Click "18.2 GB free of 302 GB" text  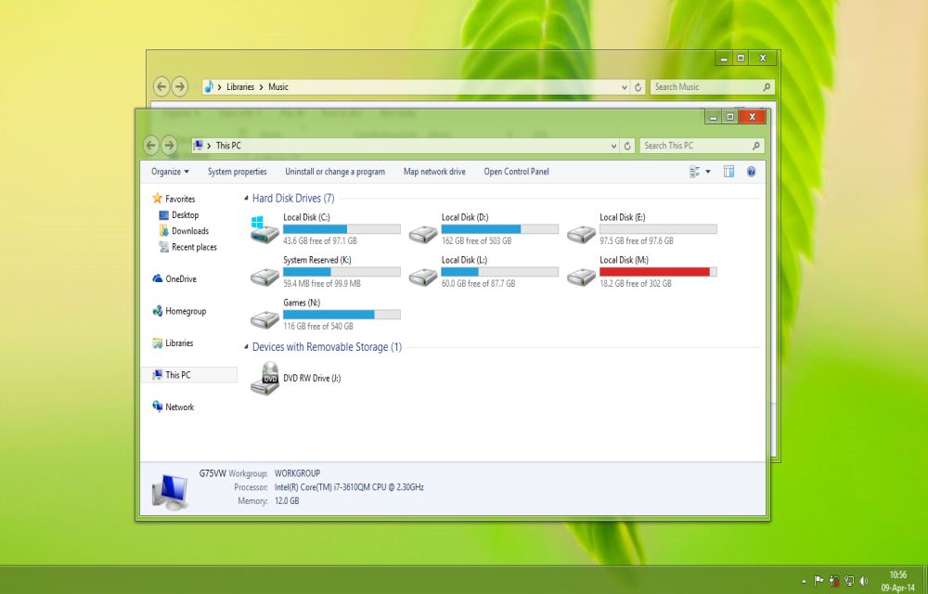click(636, 283)
